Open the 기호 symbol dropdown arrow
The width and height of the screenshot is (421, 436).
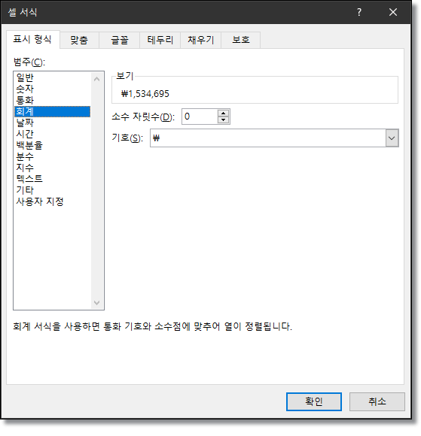point(392,138)
